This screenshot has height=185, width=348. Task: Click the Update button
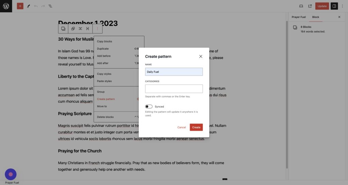pyautogui.click(x=322, y=6)
